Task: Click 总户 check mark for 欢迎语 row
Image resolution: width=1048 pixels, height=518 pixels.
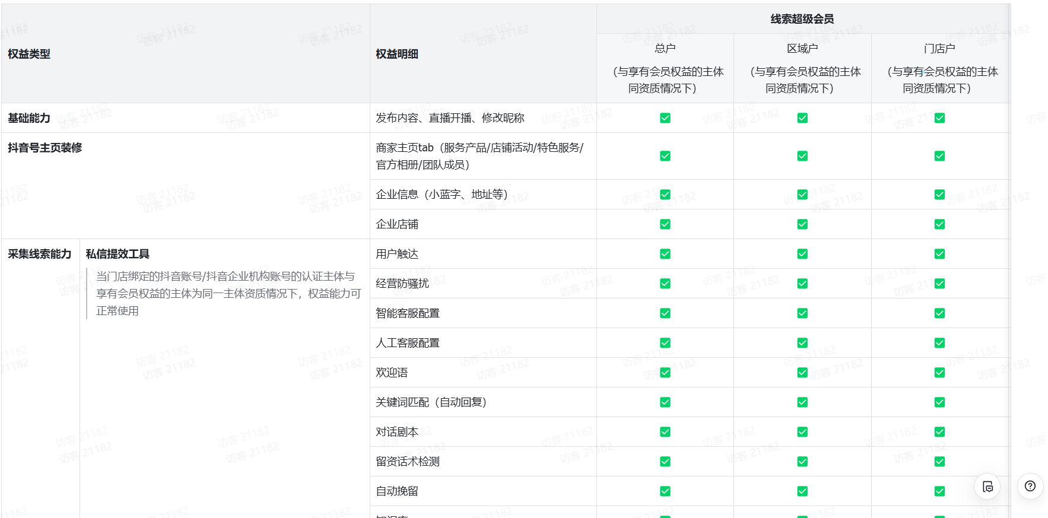Action: [x=665, y=373]
